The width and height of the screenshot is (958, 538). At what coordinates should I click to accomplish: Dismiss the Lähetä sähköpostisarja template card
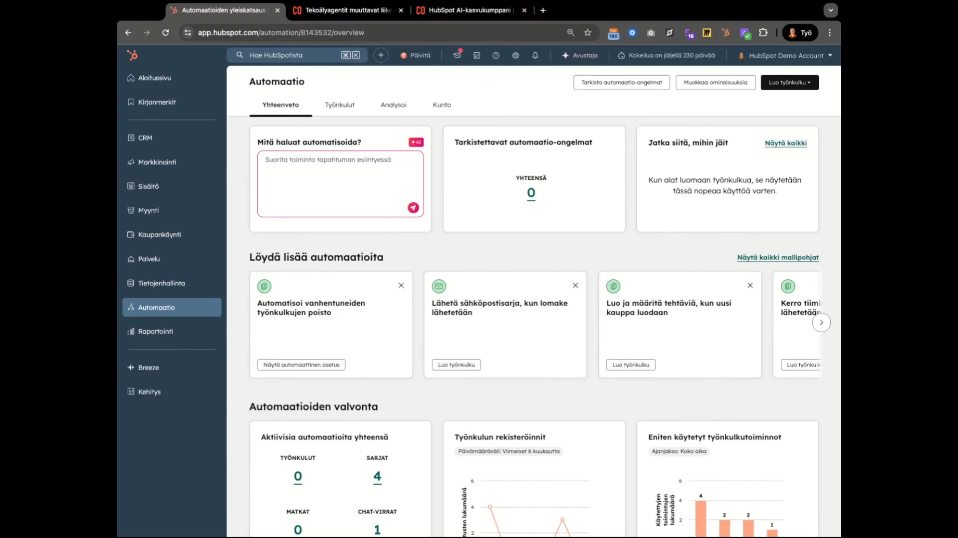pyautogui.click(x=575, y=285)
